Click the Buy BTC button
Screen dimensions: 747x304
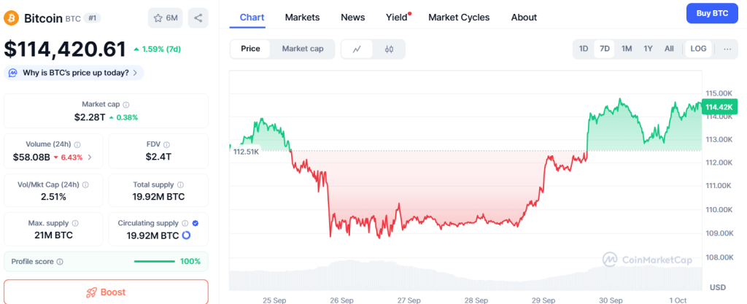click(x=712, y=14)
